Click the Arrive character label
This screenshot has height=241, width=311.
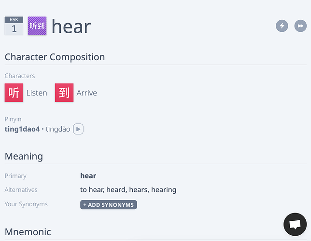tap(86, 93)
